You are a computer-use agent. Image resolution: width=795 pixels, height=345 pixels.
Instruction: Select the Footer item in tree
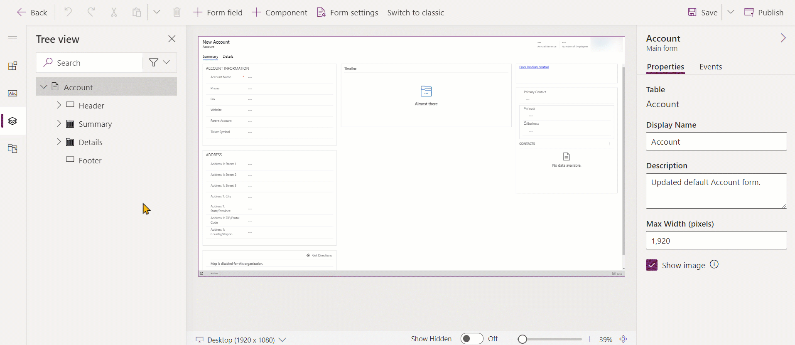90,160
